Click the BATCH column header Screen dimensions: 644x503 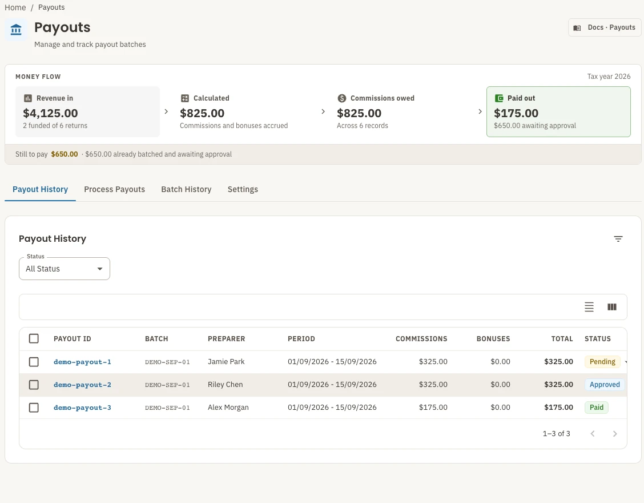pos(156,339)
